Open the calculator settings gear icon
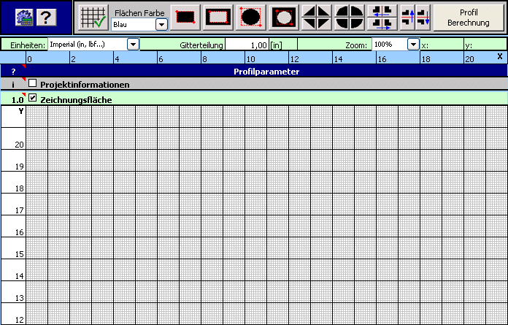The height and width of the screenshot is (325, 508). coord(24,18)
